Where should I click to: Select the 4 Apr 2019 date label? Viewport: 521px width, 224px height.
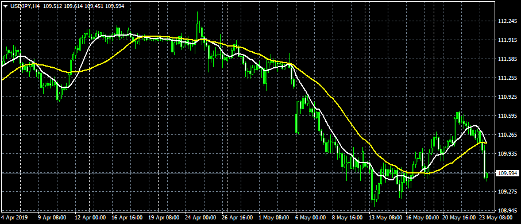15,218
